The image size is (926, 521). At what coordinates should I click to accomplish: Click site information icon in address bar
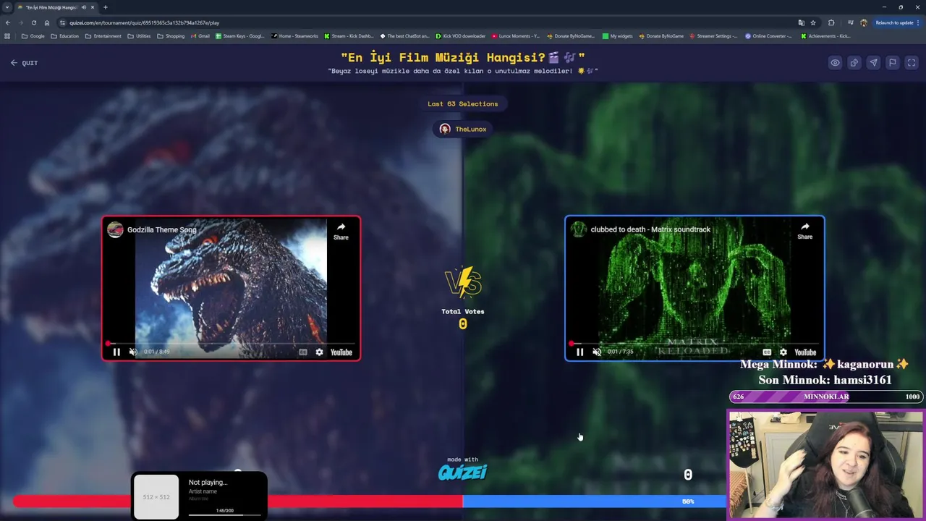[x=63, y=22]
